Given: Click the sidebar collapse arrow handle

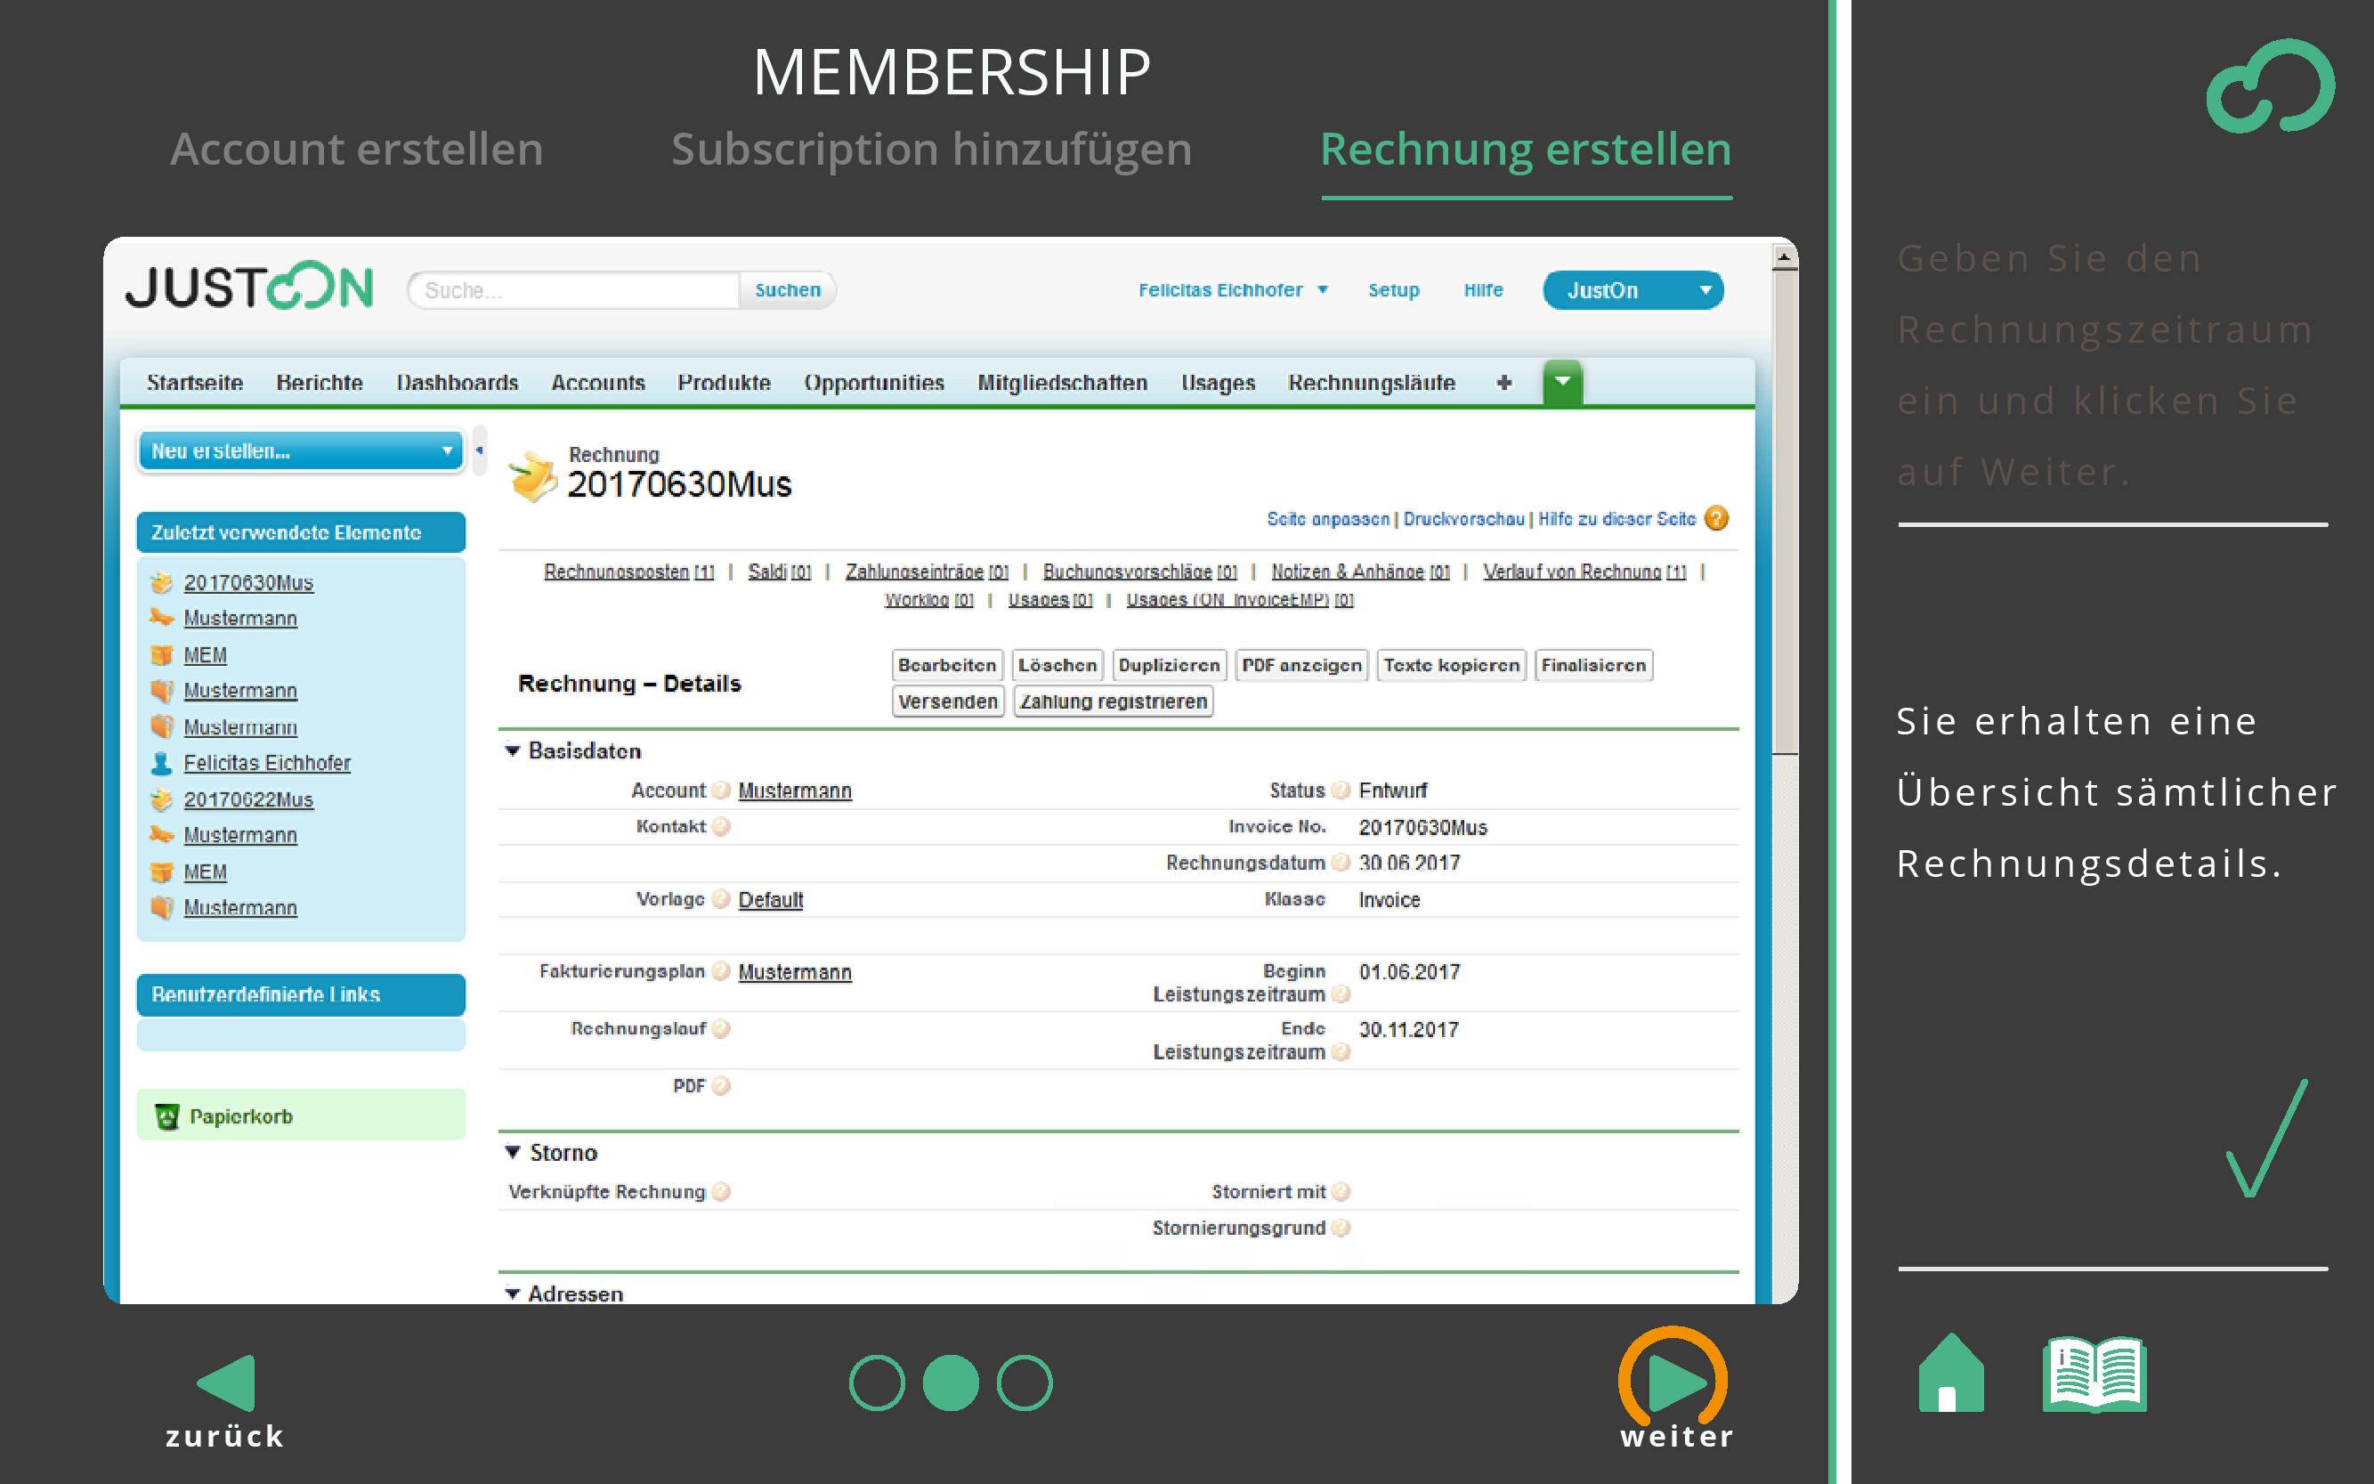Looking at the screenshot, I should [x=479, y=450].
